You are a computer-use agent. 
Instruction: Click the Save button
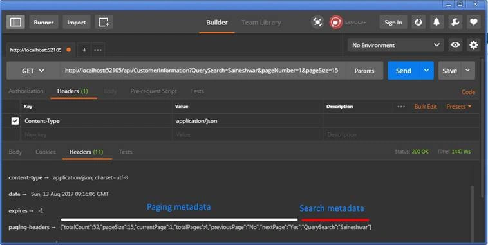(x=450, y=71)
